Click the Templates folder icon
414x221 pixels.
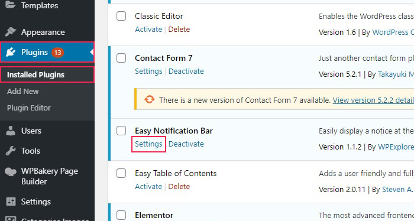pos(11,5)
